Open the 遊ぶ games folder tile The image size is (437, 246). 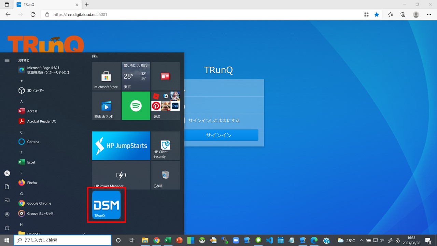tap(166, 106)
